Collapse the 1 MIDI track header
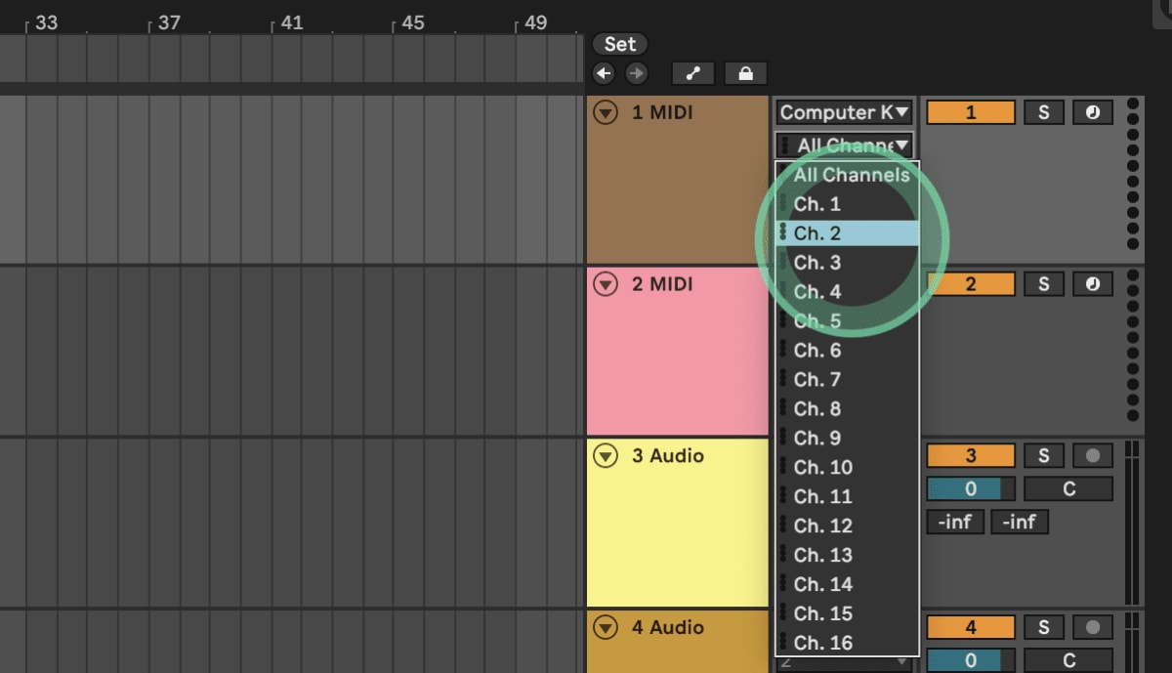Image resolution: width=1172 pixels, height=673 pixels. (x=606, y=112)
